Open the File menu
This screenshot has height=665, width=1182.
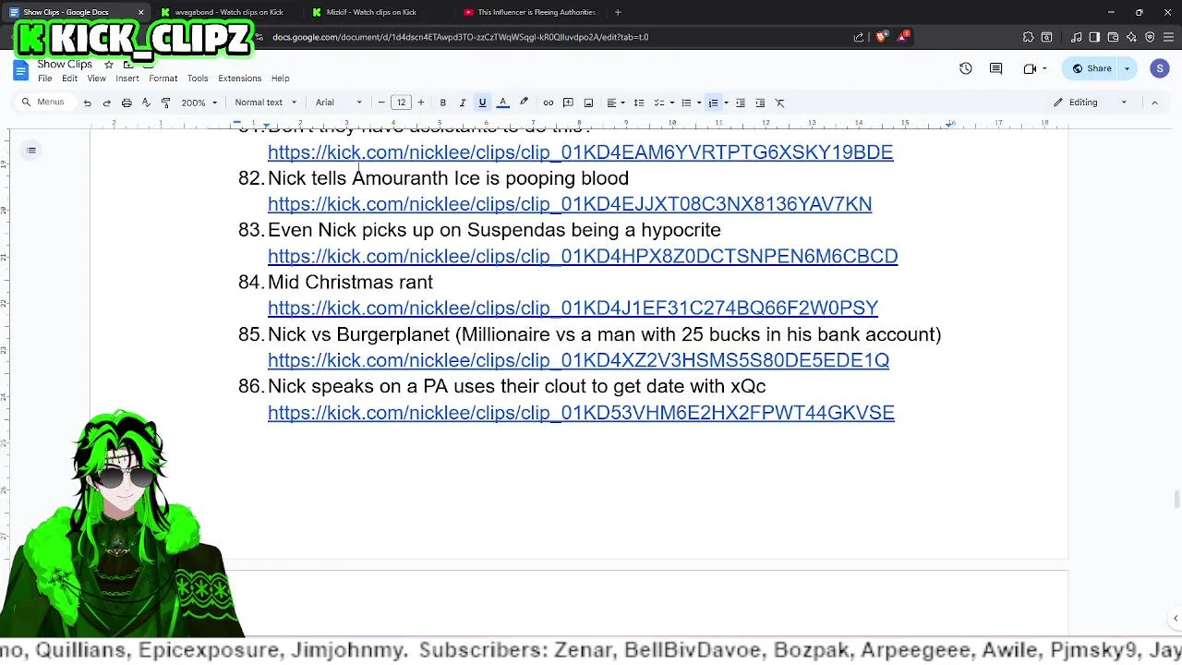[x=44, y=79]
